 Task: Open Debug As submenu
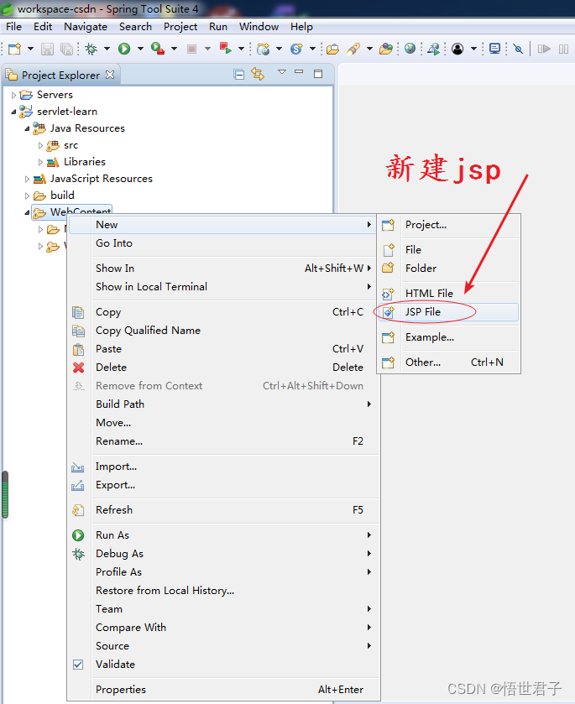(223, 554)
